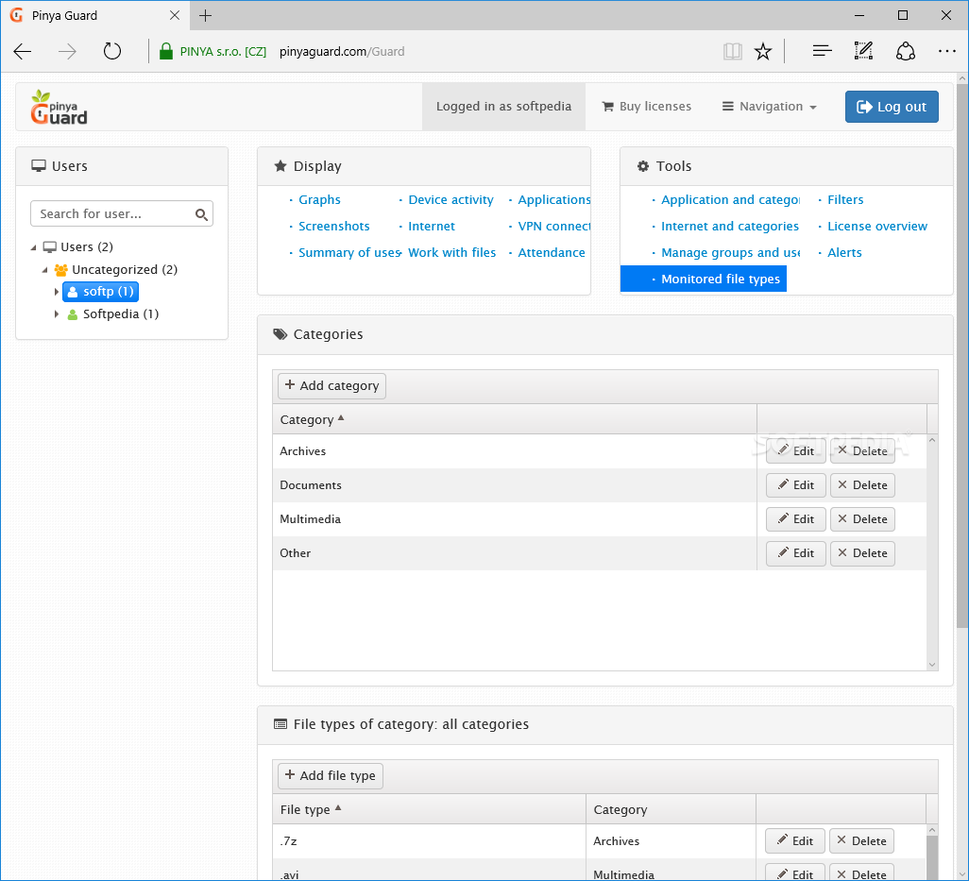Delete the Archives category

(862, 451)
